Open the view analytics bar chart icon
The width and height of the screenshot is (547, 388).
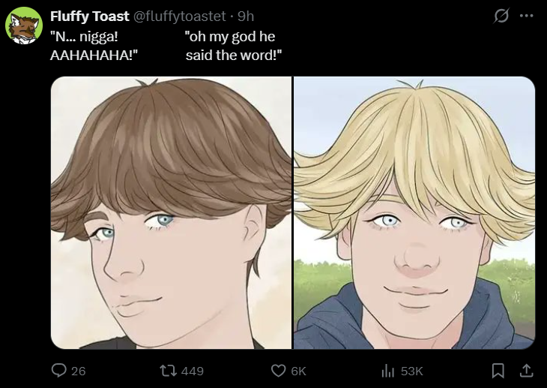click(388, 371)
